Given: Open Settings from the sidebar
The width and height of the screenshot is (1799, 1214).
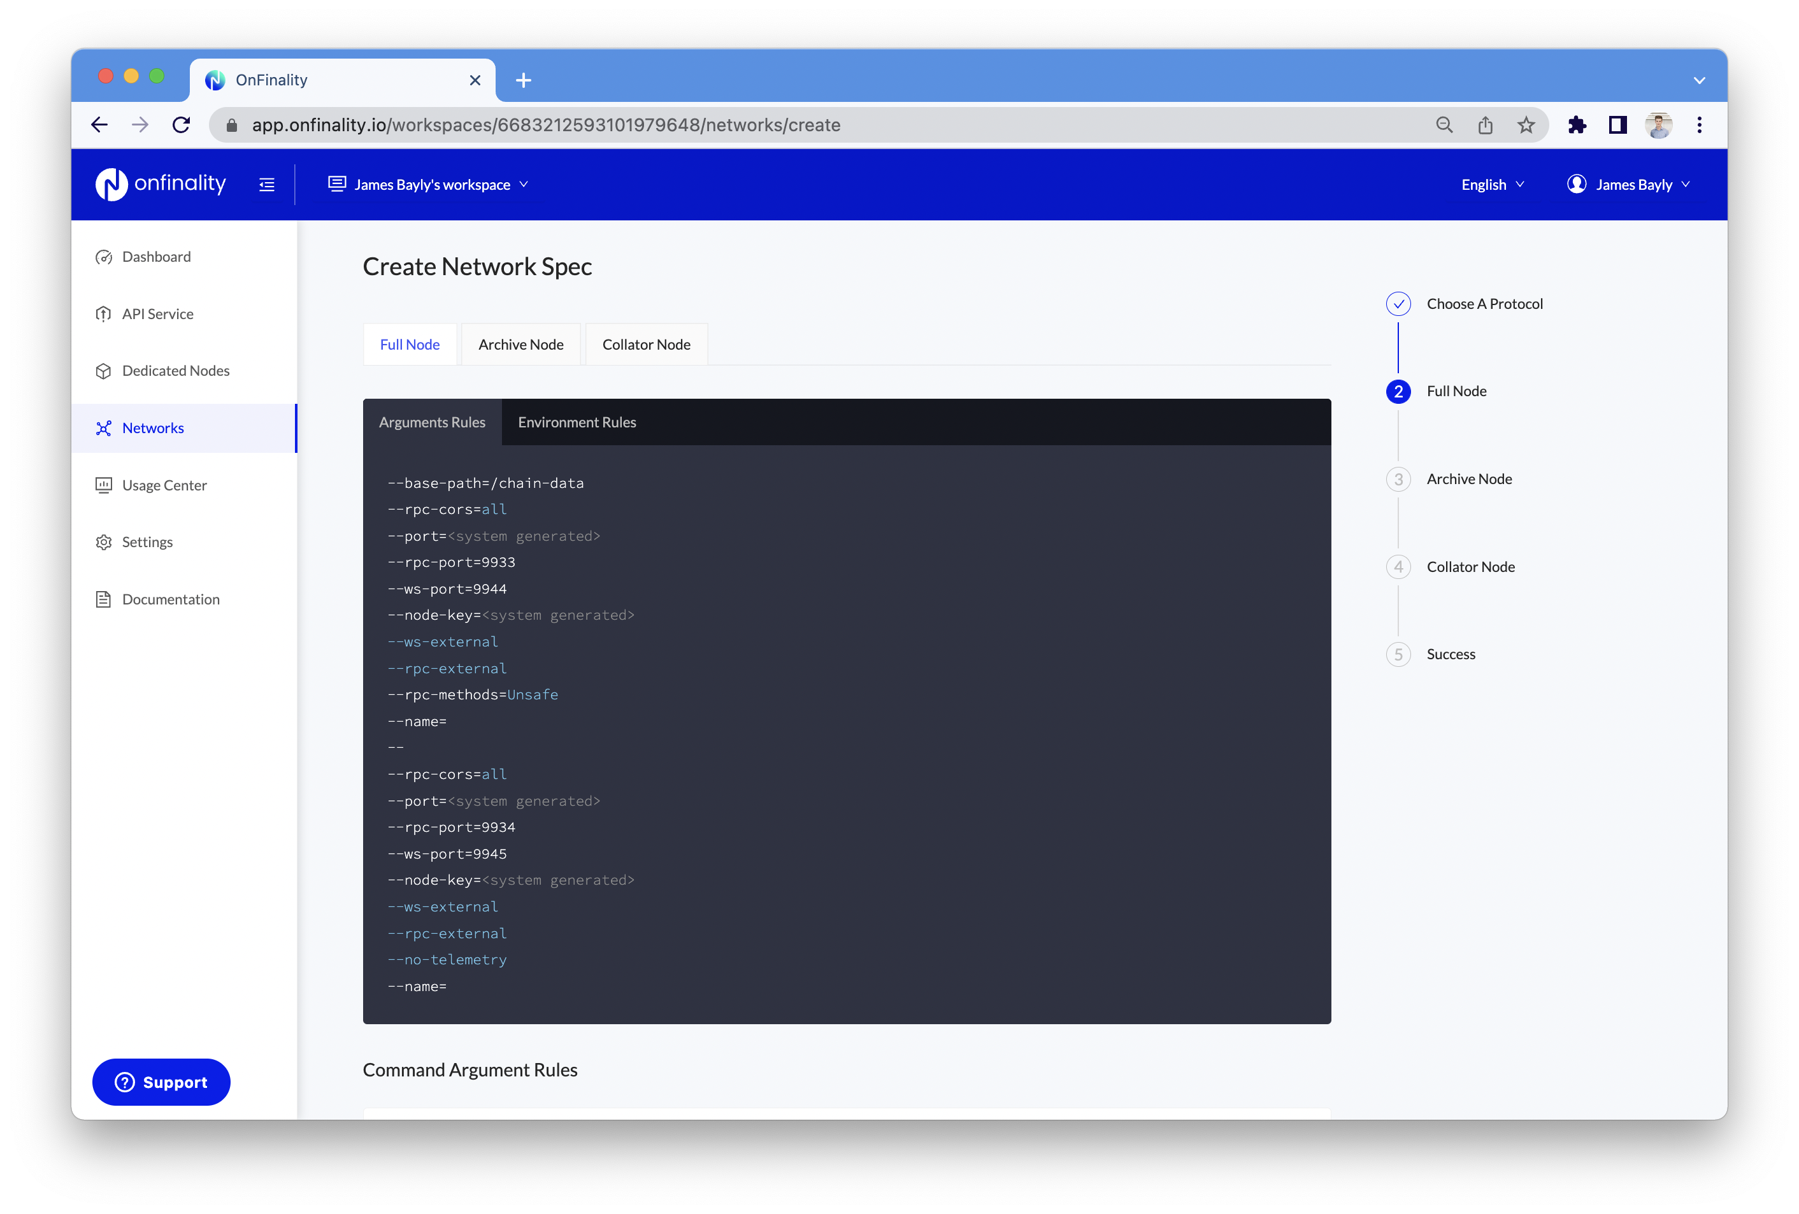Looking at the screenshot, I should tap(147, 543).
